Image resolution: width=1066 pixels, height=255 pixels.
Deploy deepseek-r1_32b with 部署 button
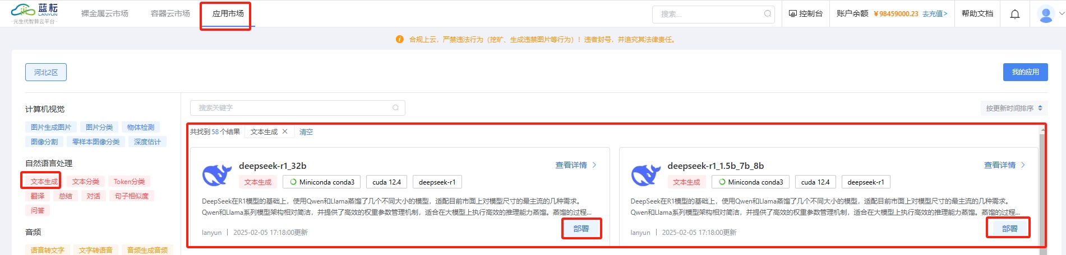pyautogui.click(x=582, y=229)
